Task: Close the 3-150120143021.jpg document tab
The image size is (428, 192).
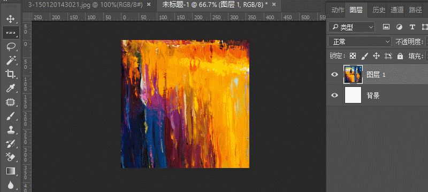Action: (149, 5)
